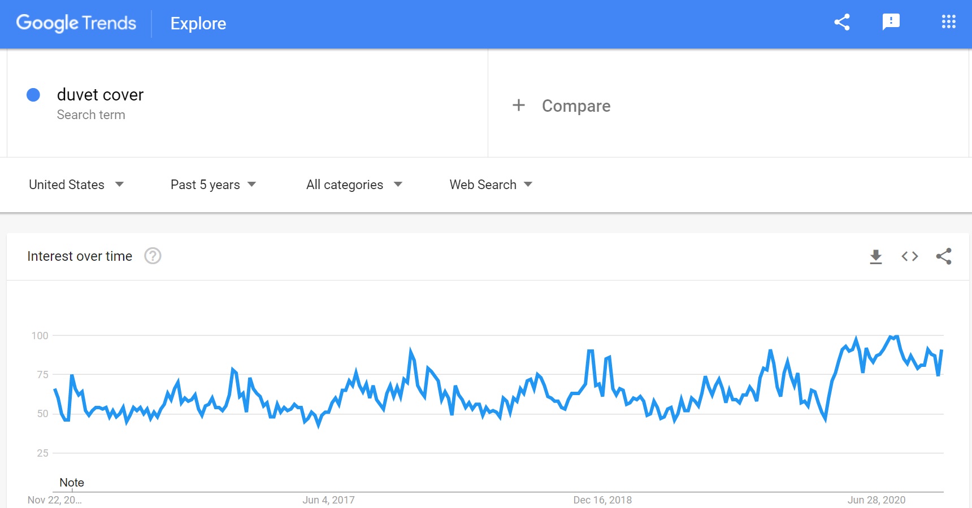Click the blue duvet cover color dot
The image size is (972, 508).
[33, 95]
